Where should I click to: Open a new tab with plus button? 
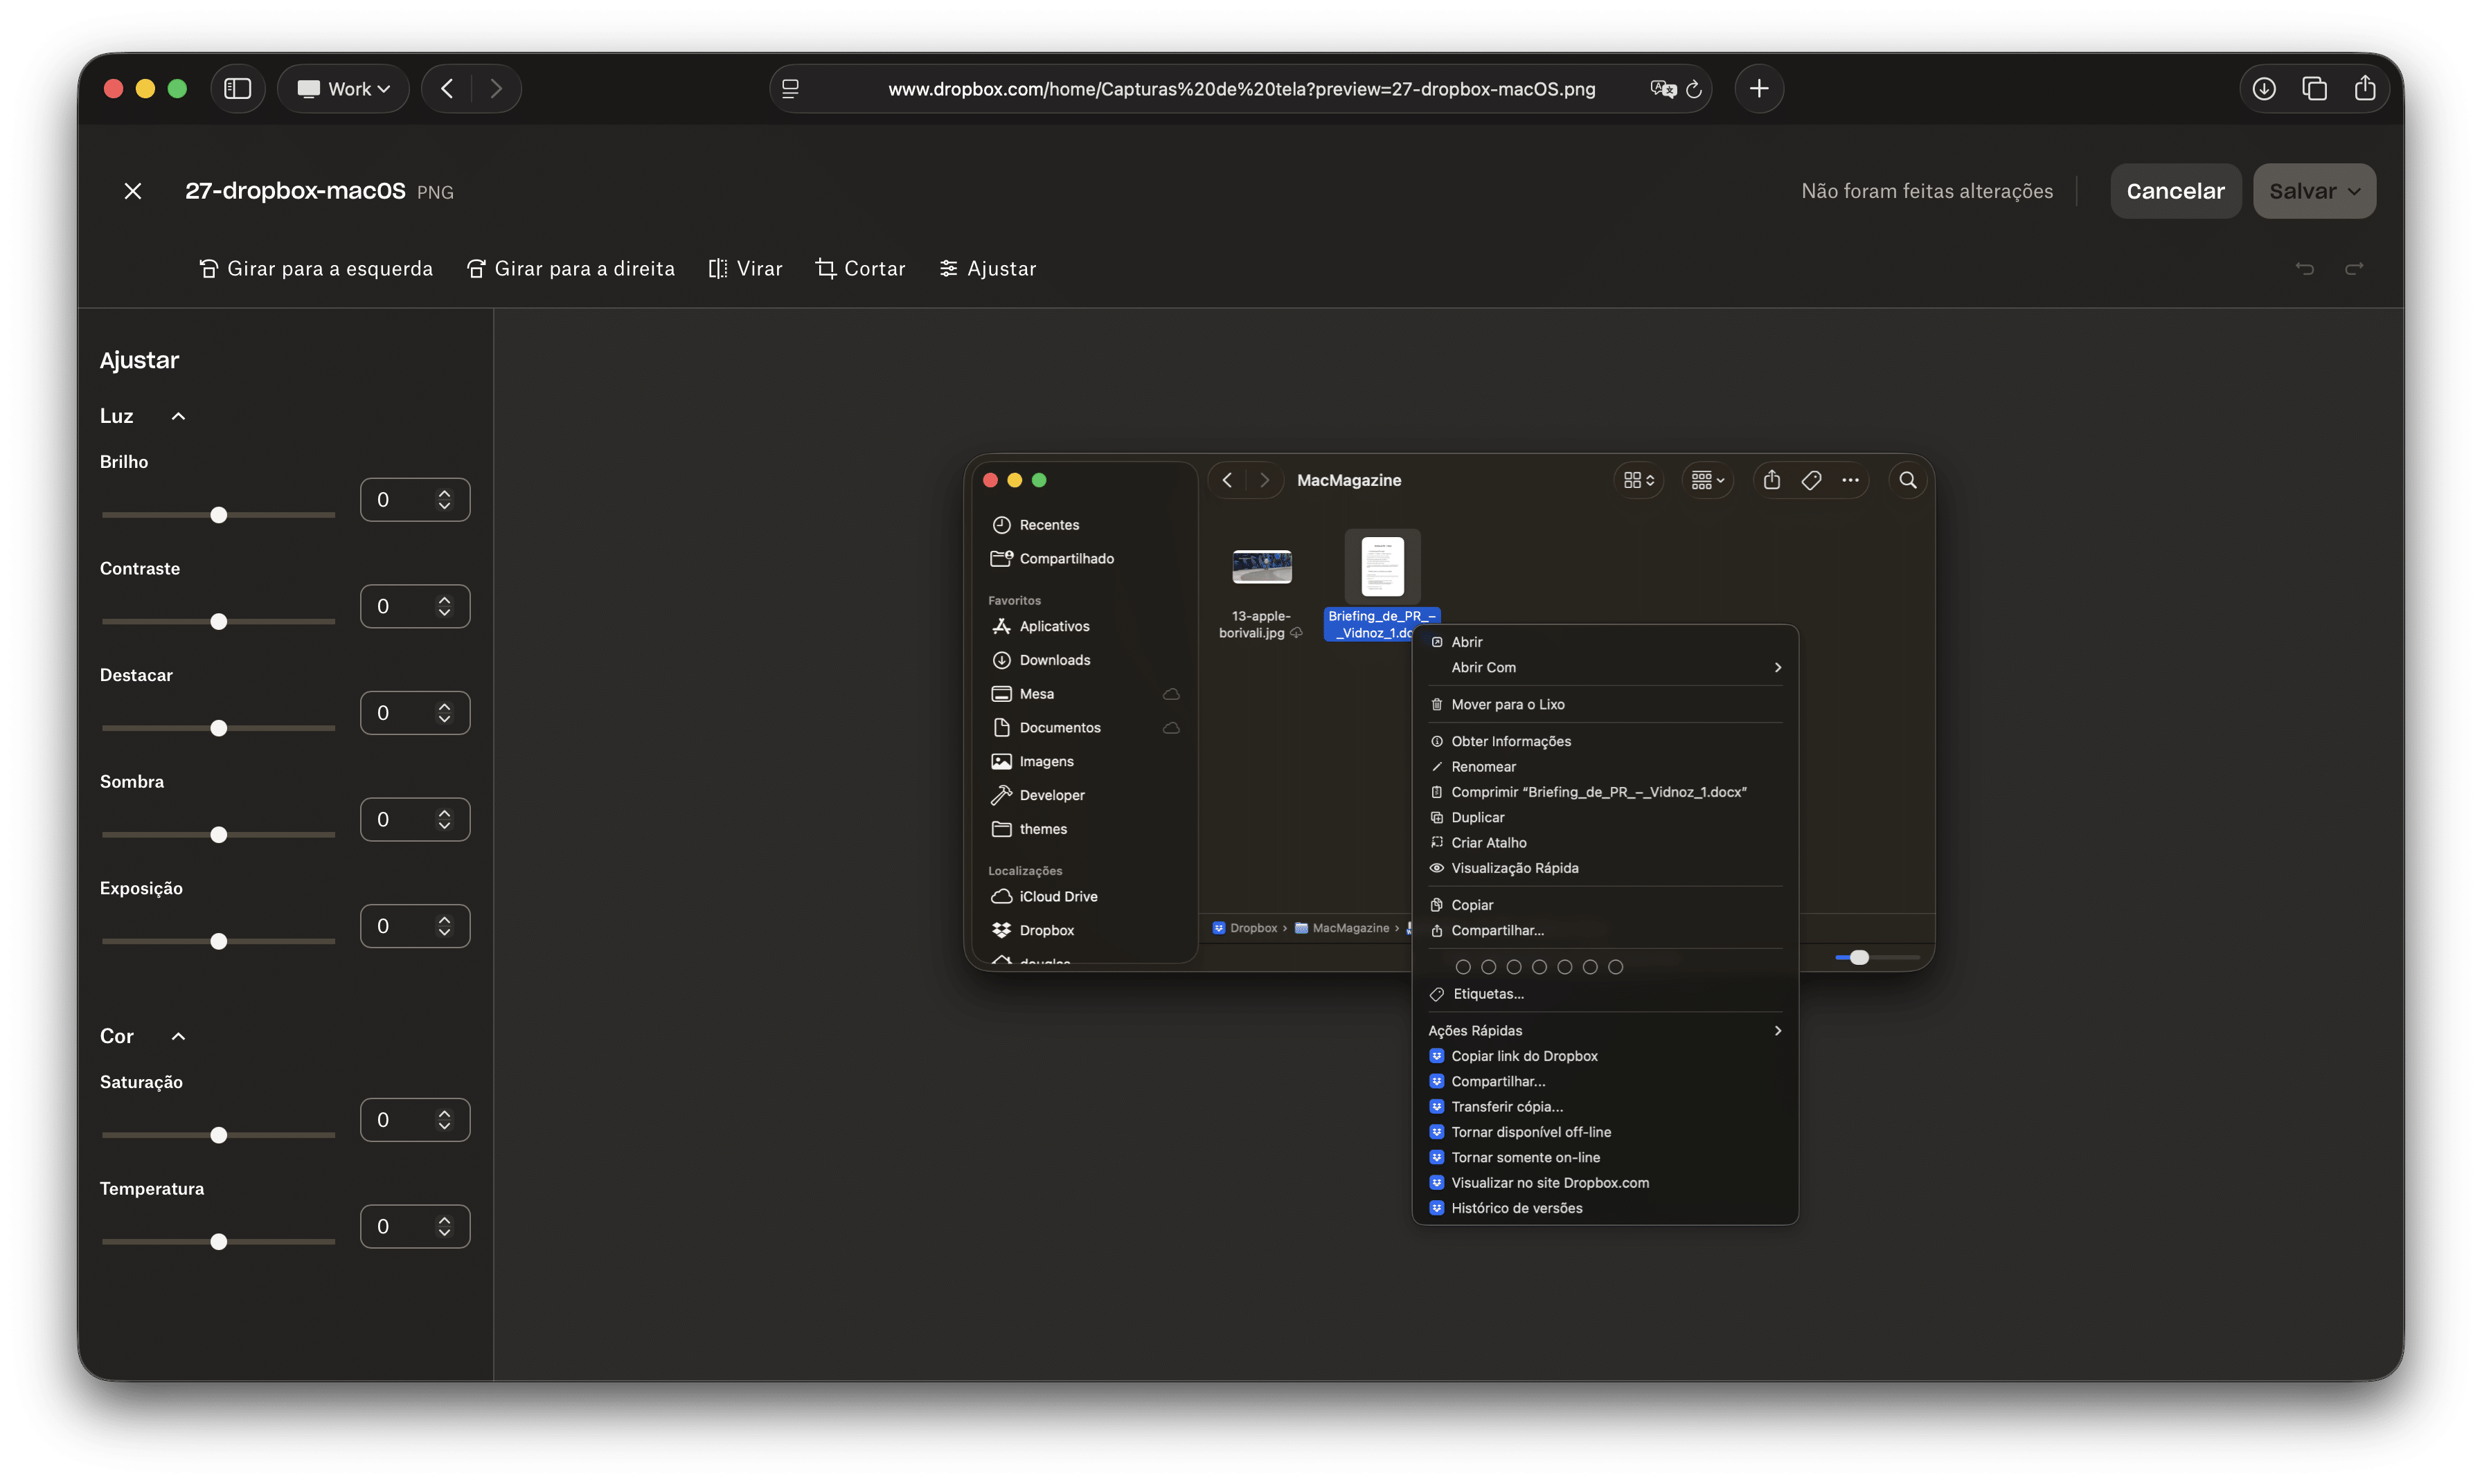point(1759,89)
